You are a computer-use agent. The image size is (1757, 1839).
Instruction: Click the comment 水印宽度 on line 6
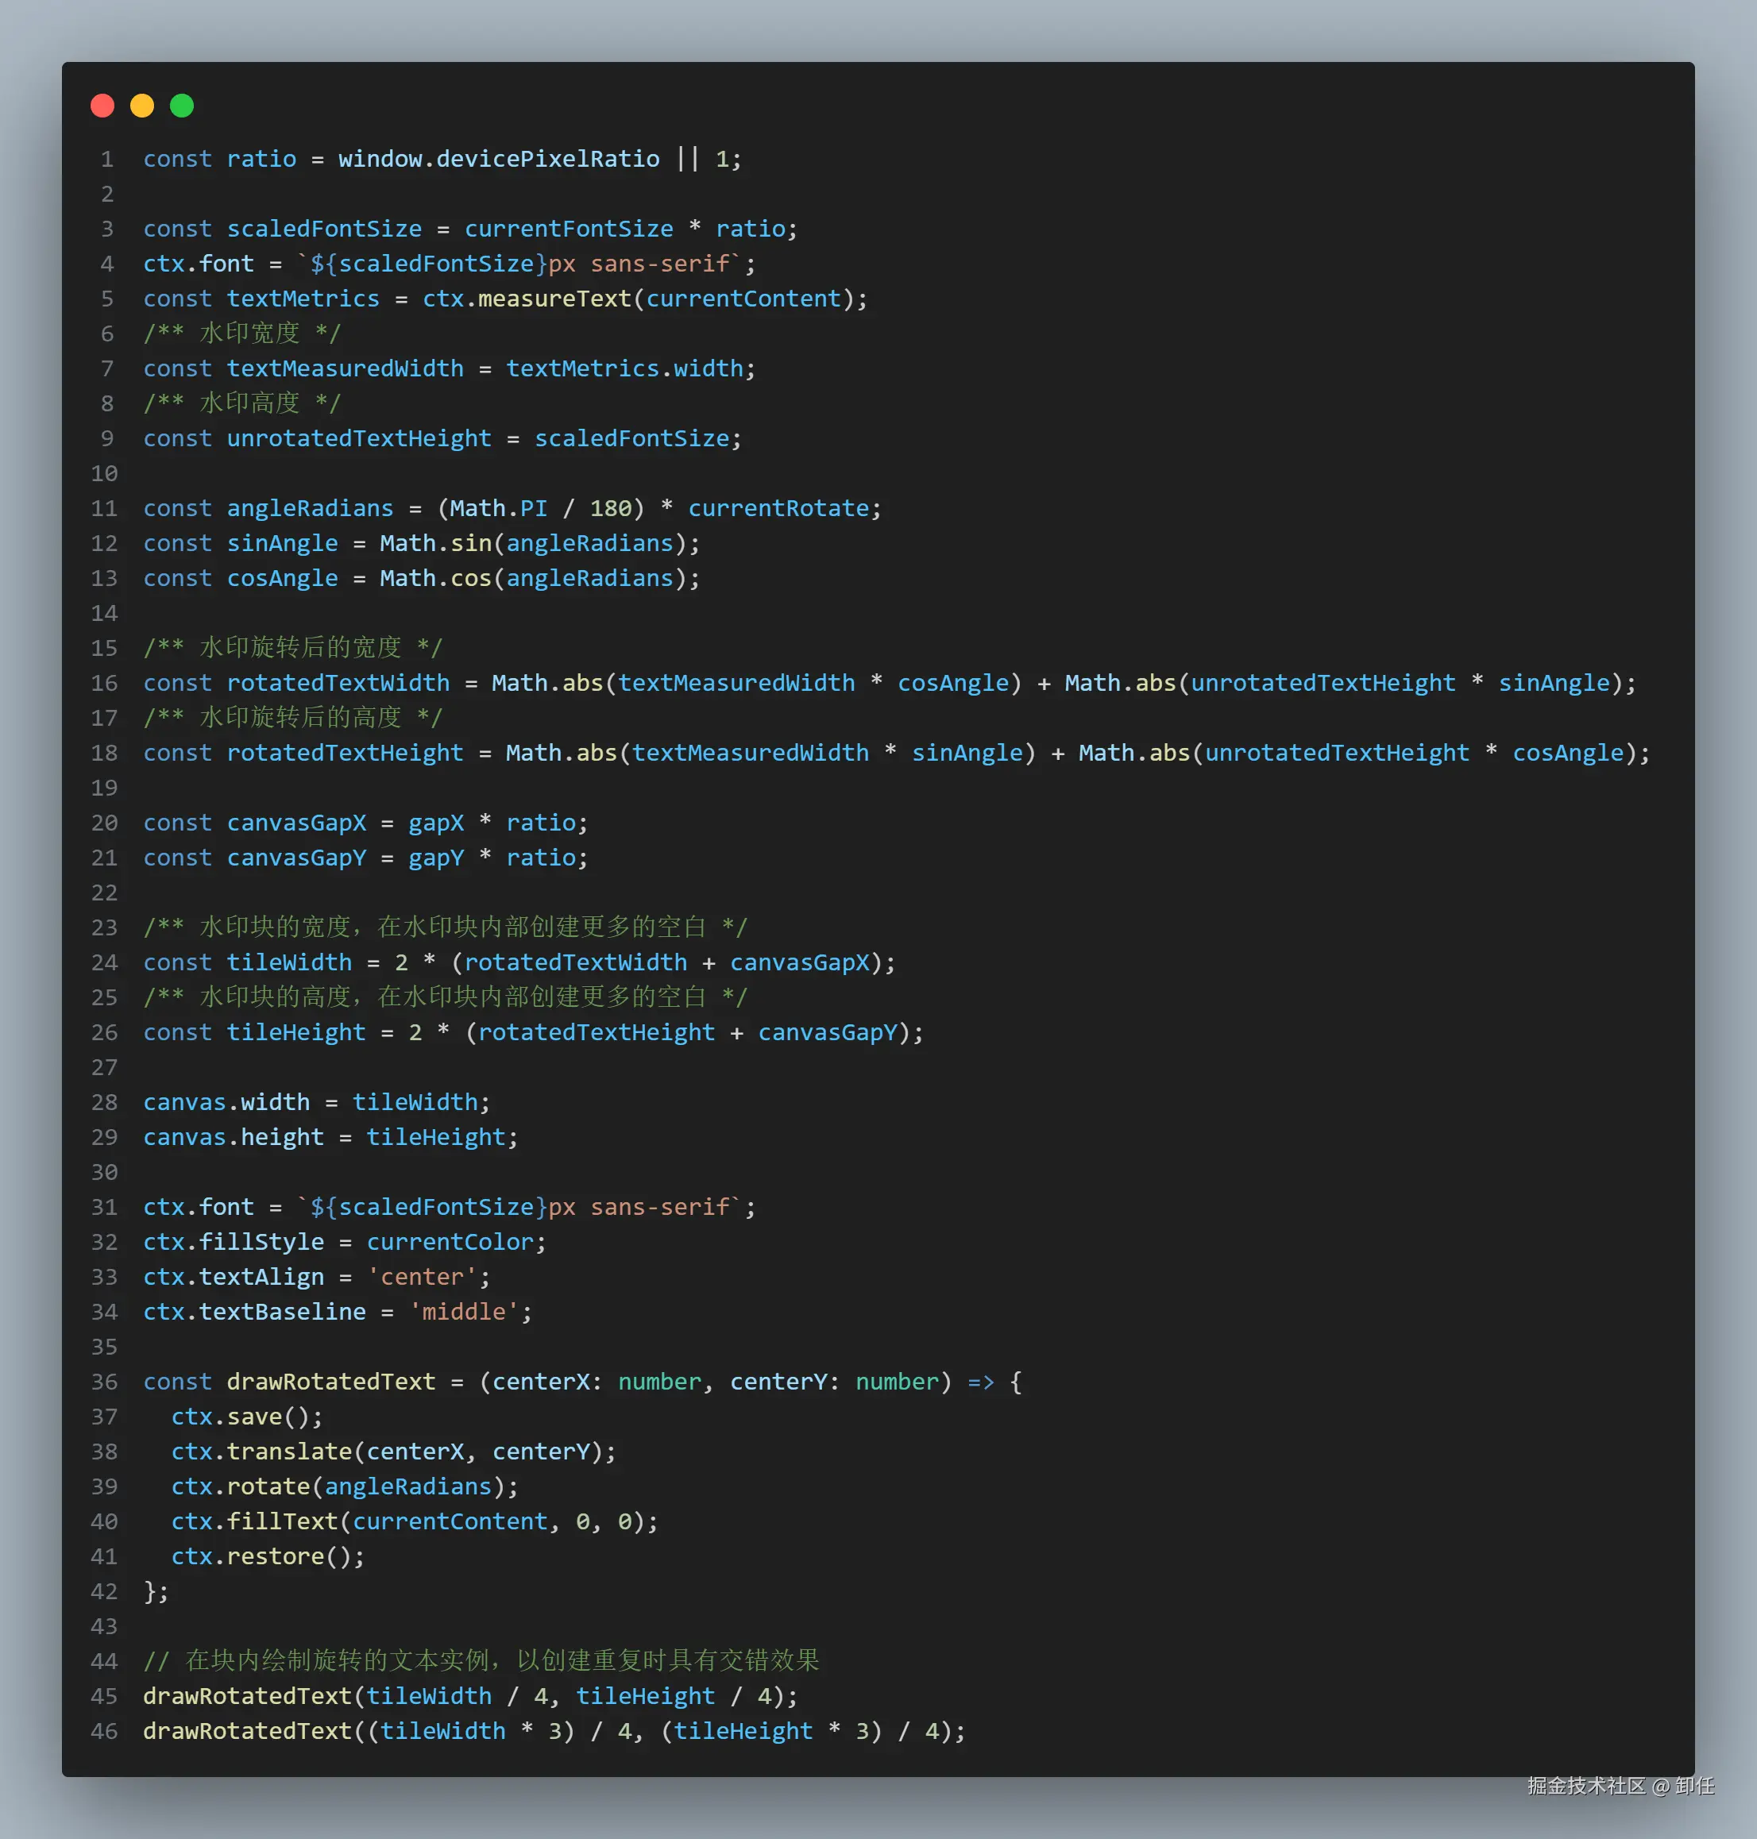coord(249,333)
